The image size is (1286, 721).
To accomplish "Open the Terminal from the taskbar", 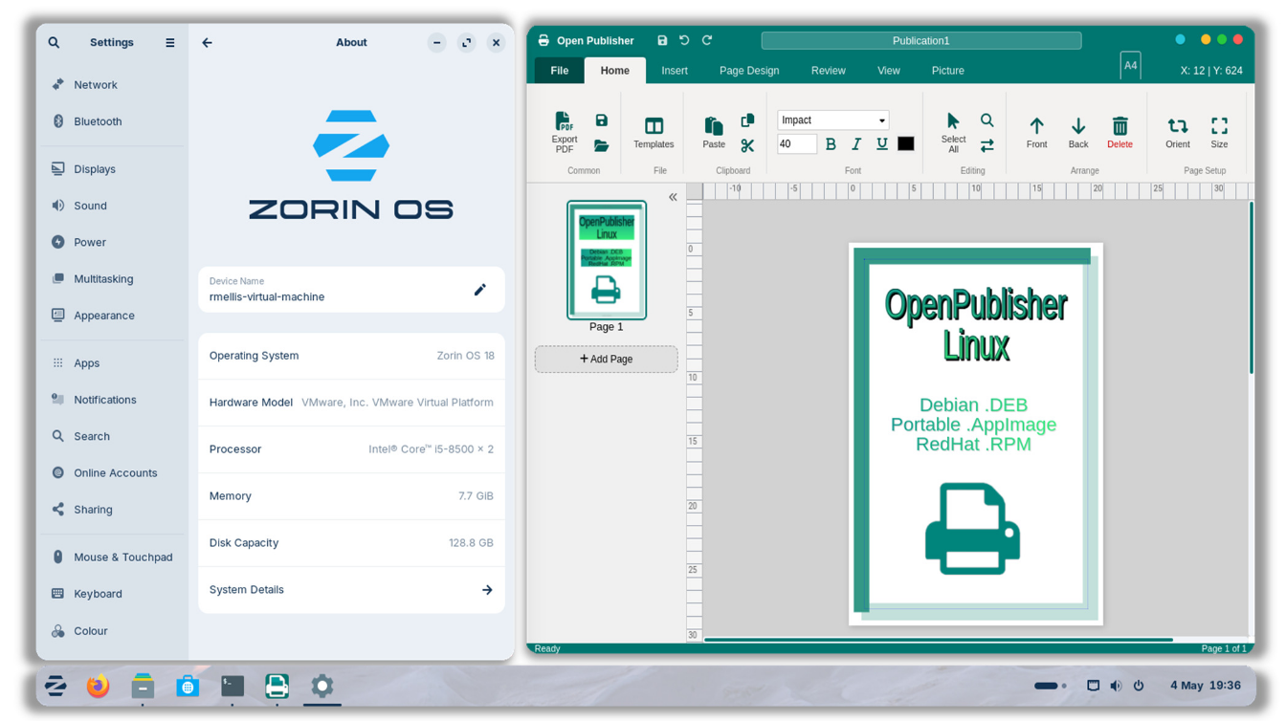I will click(233, 686).
